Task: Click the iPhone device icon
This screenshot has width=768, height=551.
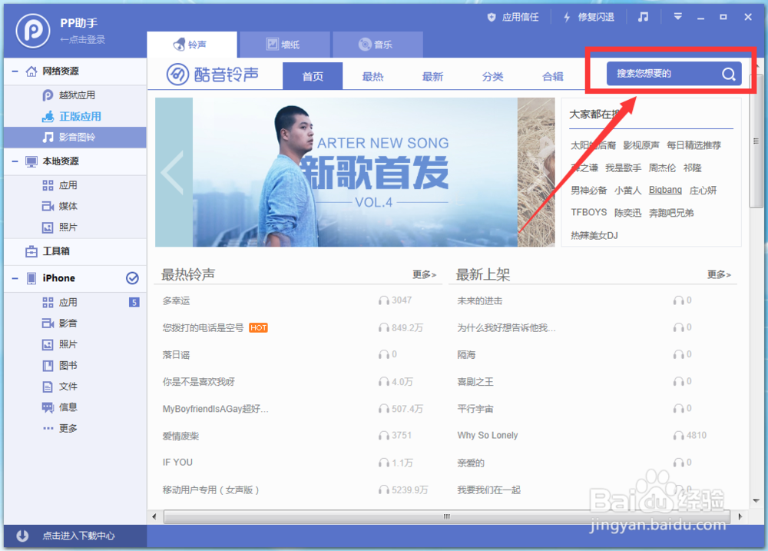Action: tap(31, 278)
